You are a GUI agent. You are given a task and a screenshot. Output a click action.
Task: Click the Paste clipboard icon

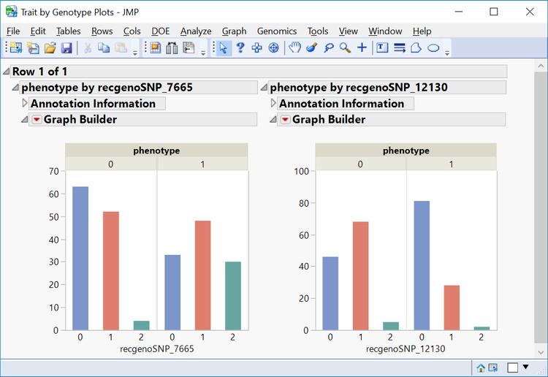click(121, 47)
